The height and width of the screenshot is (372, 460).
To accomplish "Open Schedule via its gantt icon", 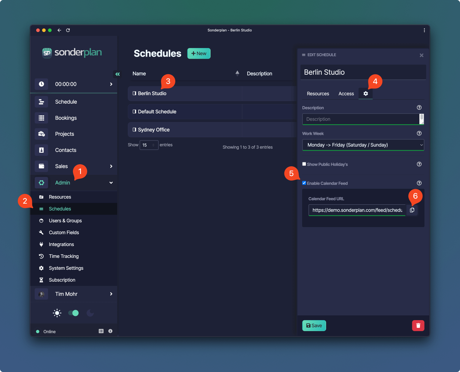I will 42,102.
